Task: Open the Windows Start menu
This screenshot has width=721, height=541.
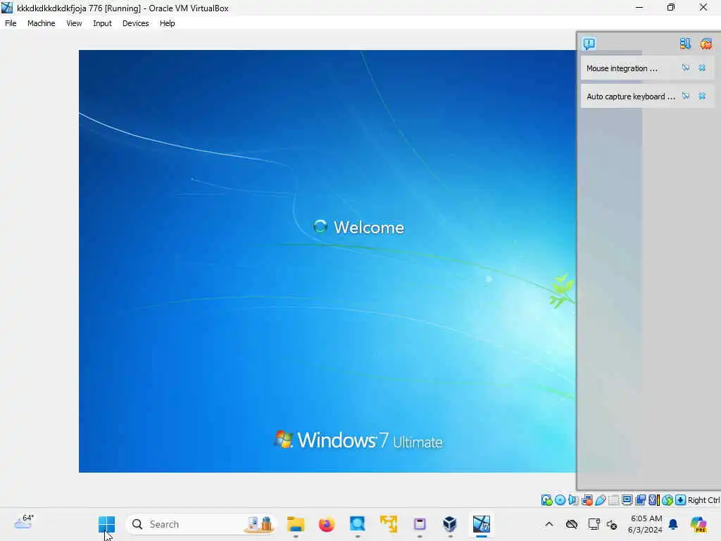Action: pos(107,524)
